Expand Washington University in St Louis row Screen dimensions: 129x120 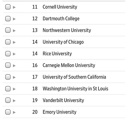click(x=14, y=89)
